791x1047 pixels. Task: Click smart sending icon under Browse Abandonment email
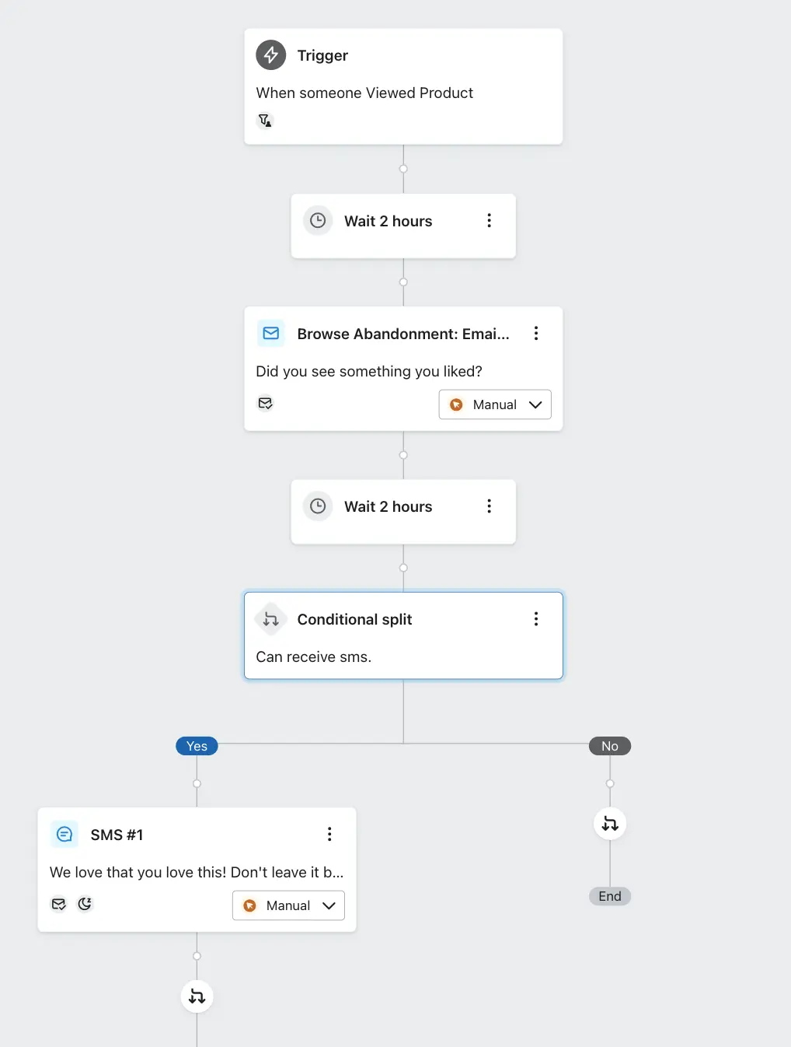pos(265,403)
